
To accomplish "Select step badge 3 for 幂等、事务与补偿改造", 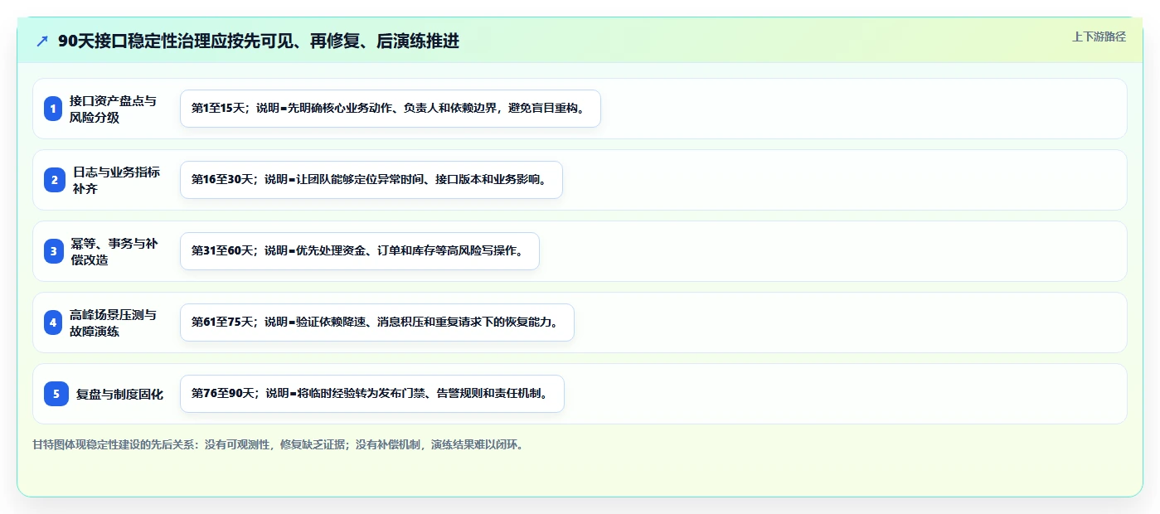I will click(x=53, y=251).
